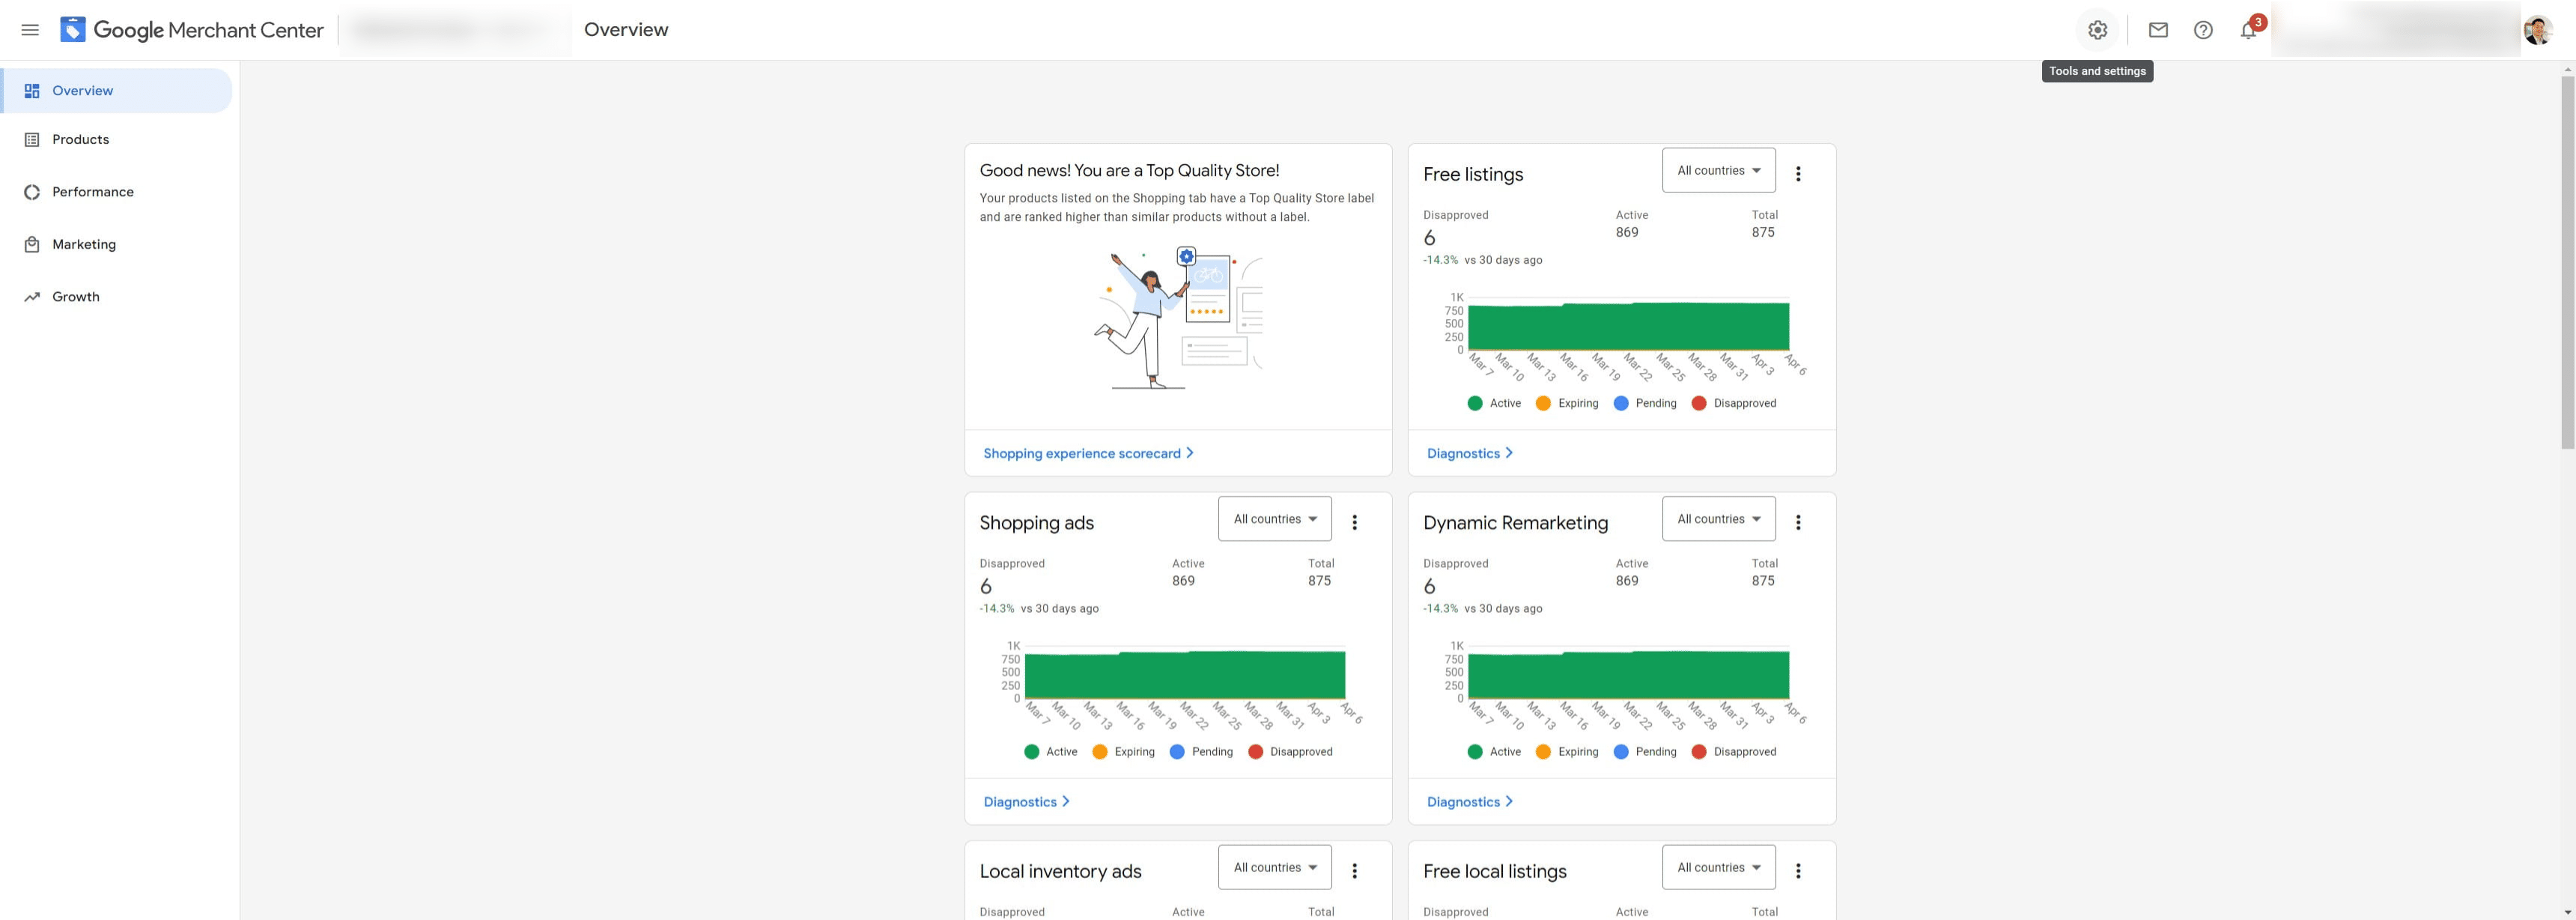Click the Tools and settings gear icon

pyautogui.click(x=2097, y=30)
